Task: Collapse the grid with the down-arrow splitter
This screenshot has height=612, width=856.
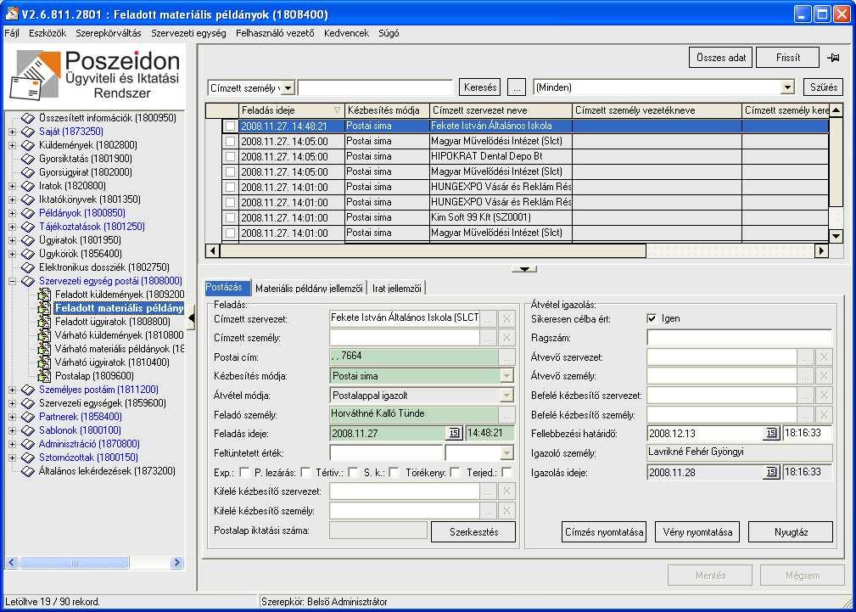Action: tap(524, 269)
